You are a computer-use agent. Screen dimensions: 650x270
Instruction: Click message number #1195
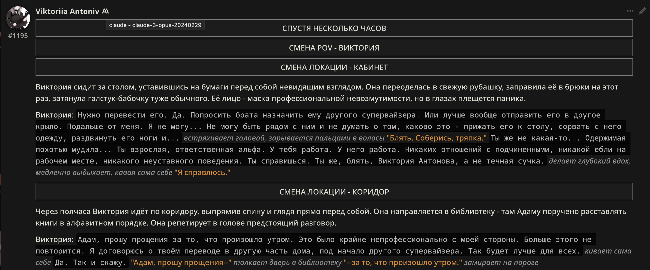[18, 36]
